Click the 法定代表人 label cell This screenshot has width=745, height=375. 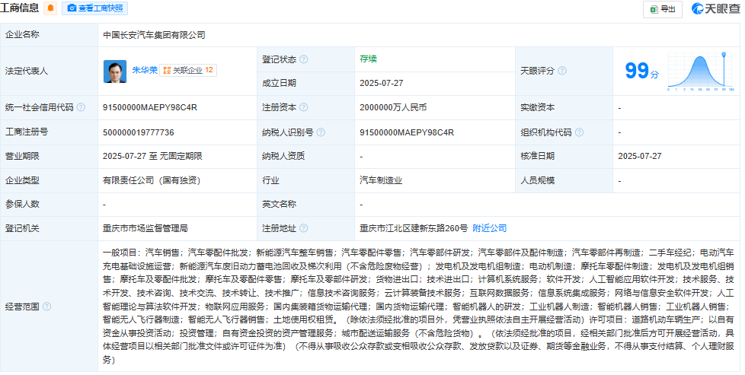tap(49, 72)
